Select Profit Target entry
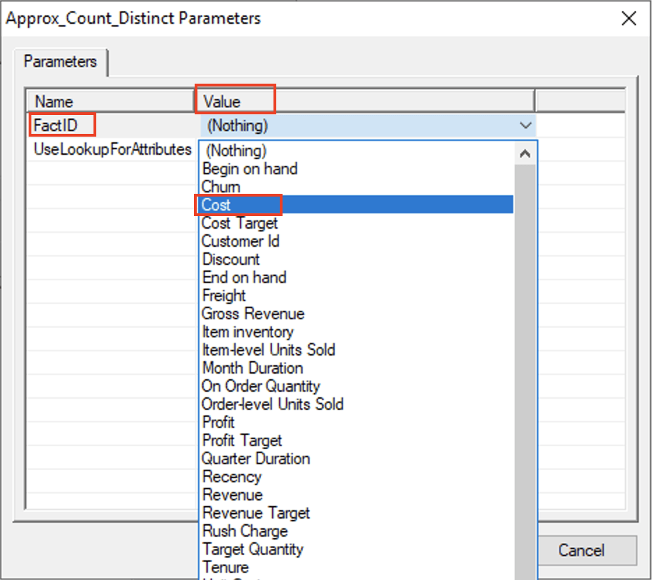The height and width of the screenshot is (580, 653). [241, 441]
